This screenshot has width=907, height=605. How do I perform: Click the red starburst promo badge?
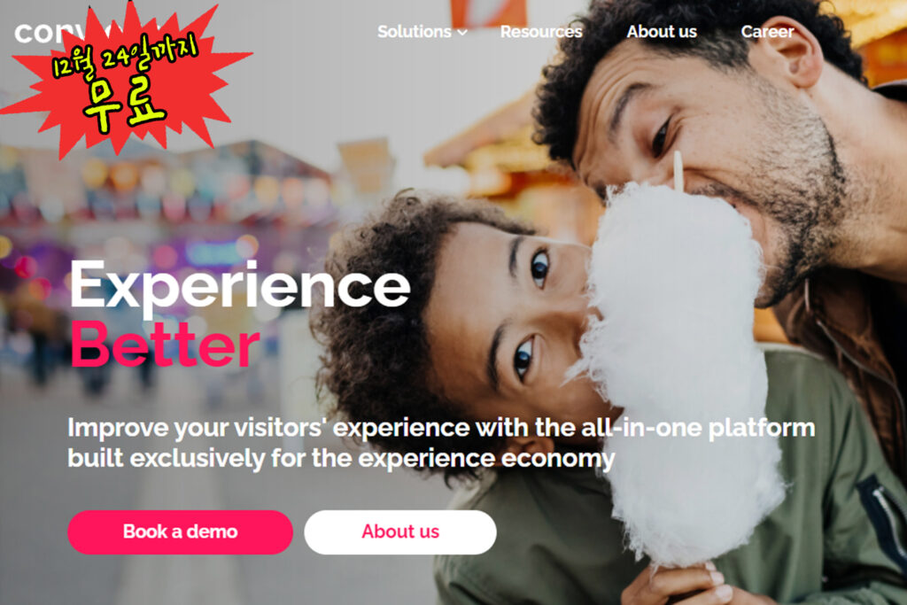coord(124,81)
